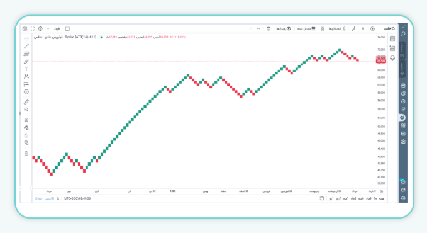Select the 1 month (۱ماه) range
This screenshot has width=427, height=233.
(346, 198)
